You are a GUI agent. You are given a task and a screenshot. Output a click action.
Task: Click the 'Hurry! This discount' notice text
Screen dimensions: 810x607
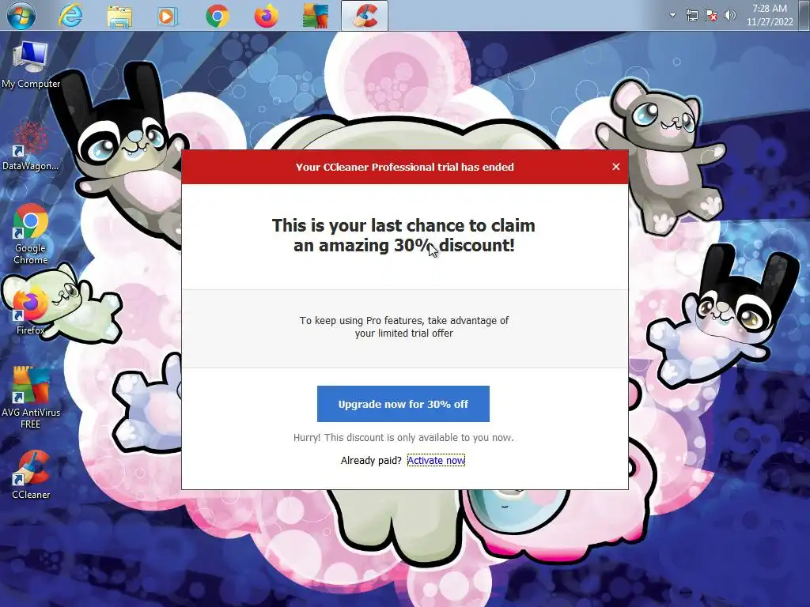pos(403,438)
